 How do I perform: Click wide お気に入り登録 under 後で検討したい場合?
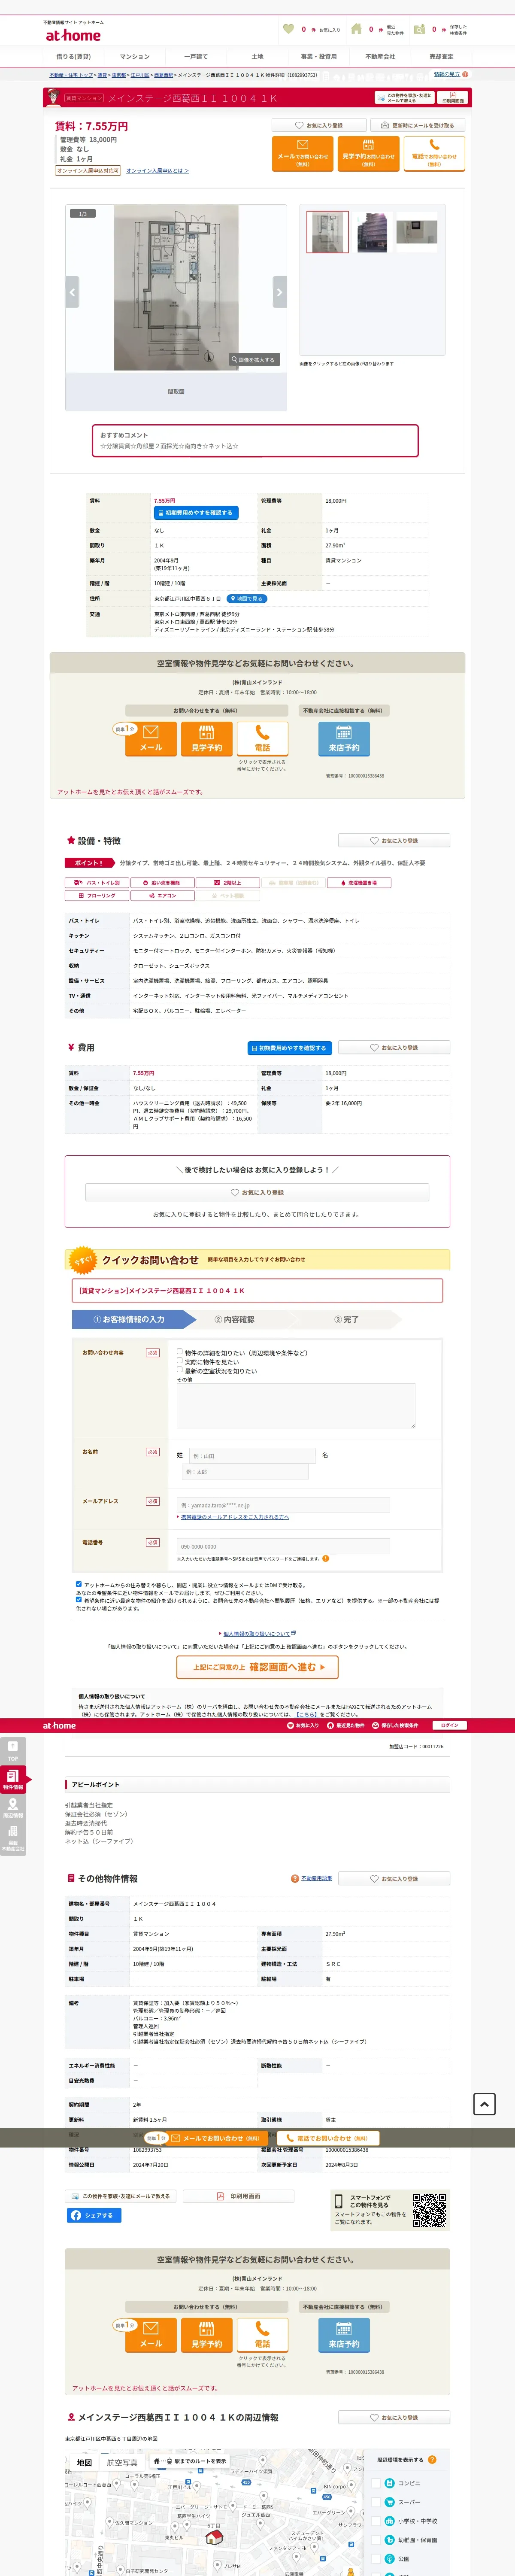(257, 1192)
